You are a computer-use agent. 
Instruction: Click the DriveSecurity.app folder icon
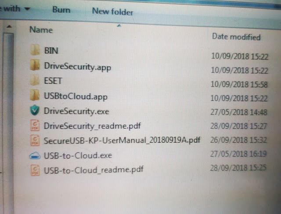(x=35, y=65)
